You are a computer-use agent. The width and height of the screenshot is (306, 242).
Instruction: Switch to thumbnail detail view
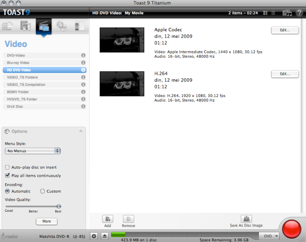point(265,13)
